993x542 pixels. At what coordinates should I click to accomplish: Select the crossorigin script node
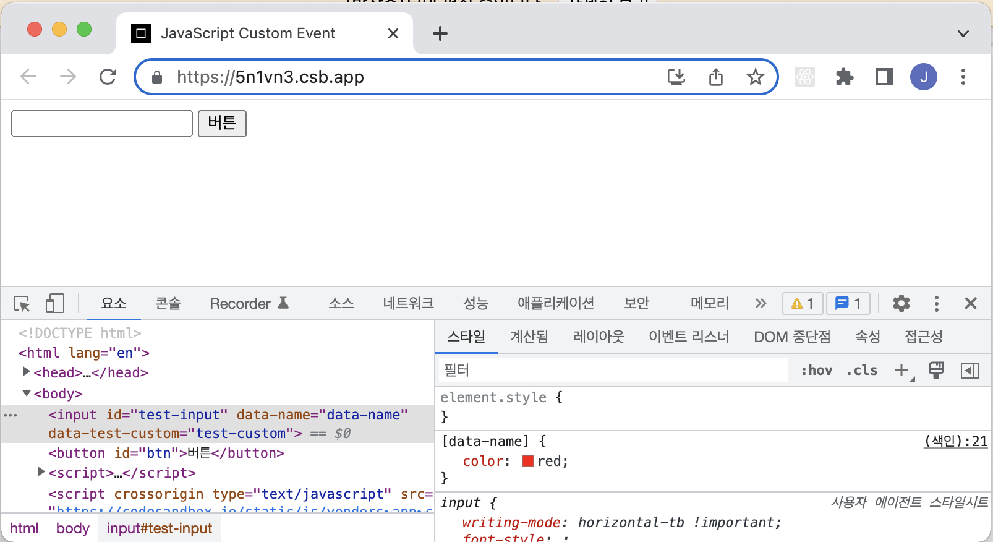coord(241,494)
